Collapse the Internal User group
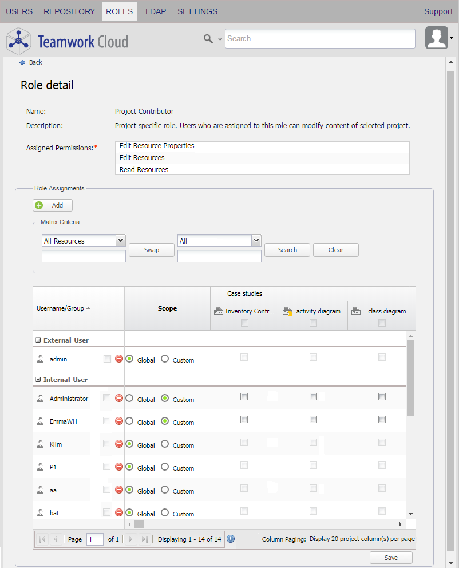 [x=38, y=380]
